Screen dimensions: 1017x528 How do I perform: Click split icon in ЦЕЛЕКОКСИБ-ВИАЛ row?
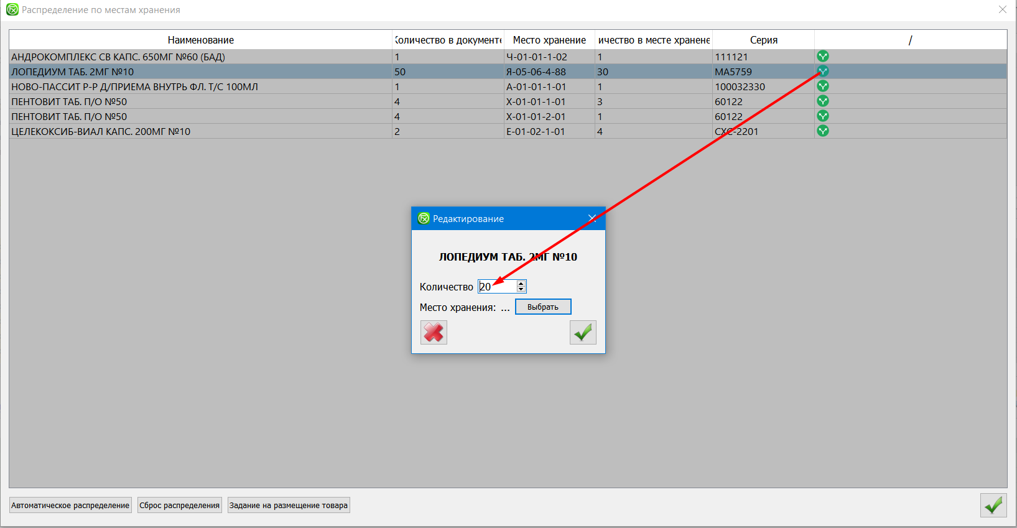click(x=822, y=131)
